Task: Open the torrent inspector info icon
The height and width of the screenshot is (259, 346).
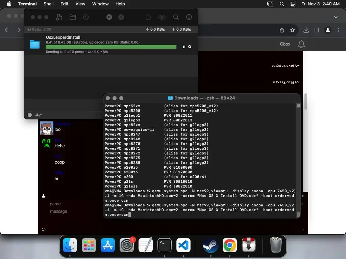Action: tap(189, 17)
